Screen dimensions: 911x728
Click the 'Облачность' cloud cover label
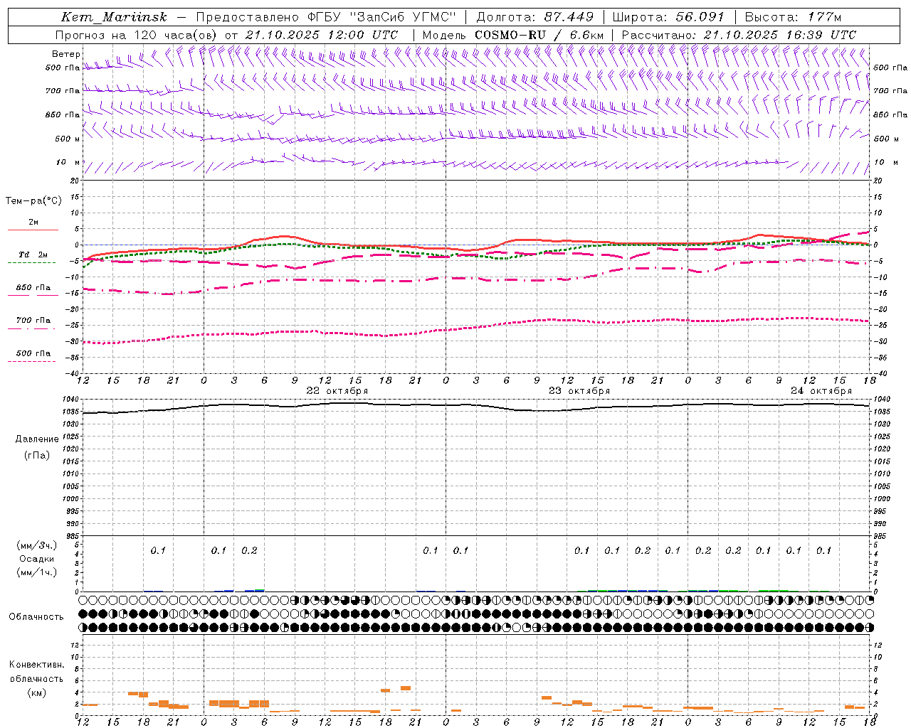(36, 617)
